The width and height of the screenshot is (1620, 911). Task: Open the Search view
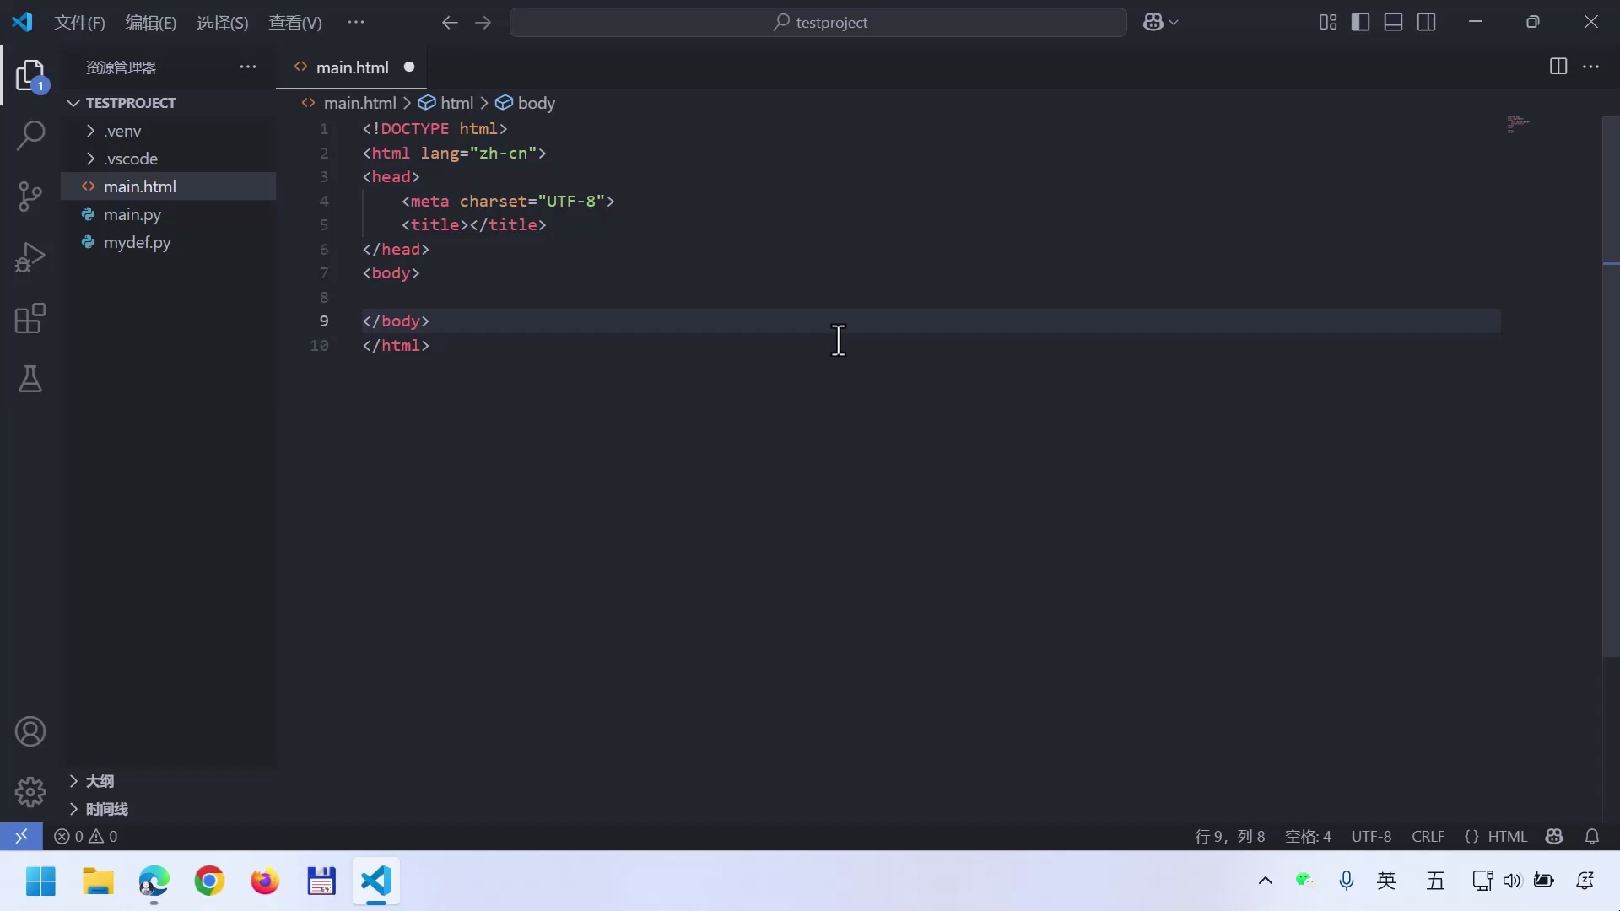[30, 135]
